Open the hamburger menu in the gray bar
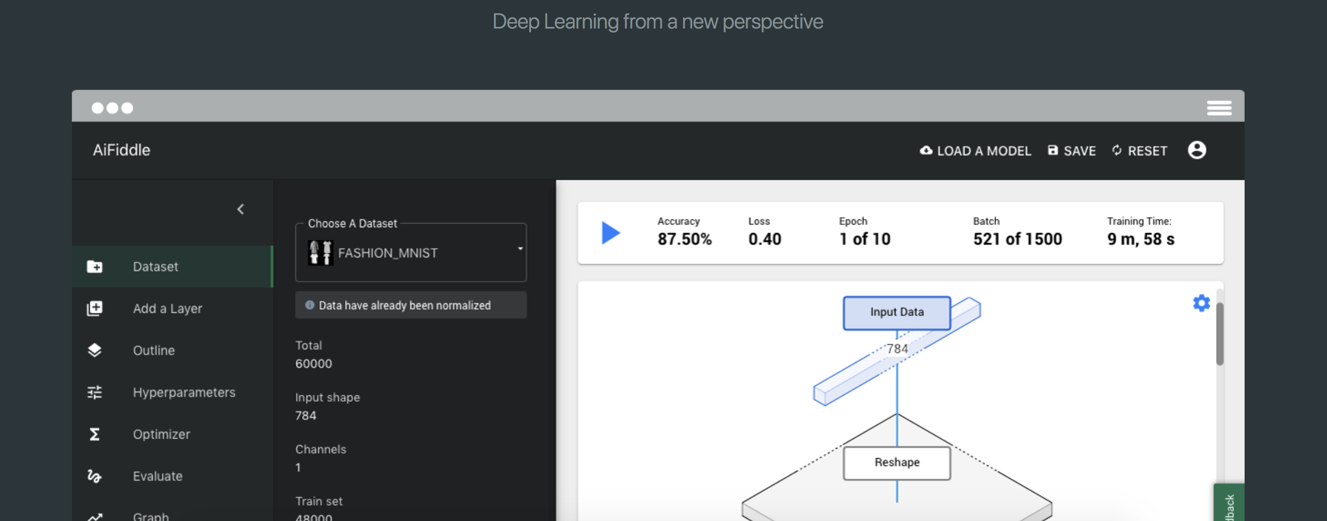The image size is (1327, 521). click(1219, 108)
